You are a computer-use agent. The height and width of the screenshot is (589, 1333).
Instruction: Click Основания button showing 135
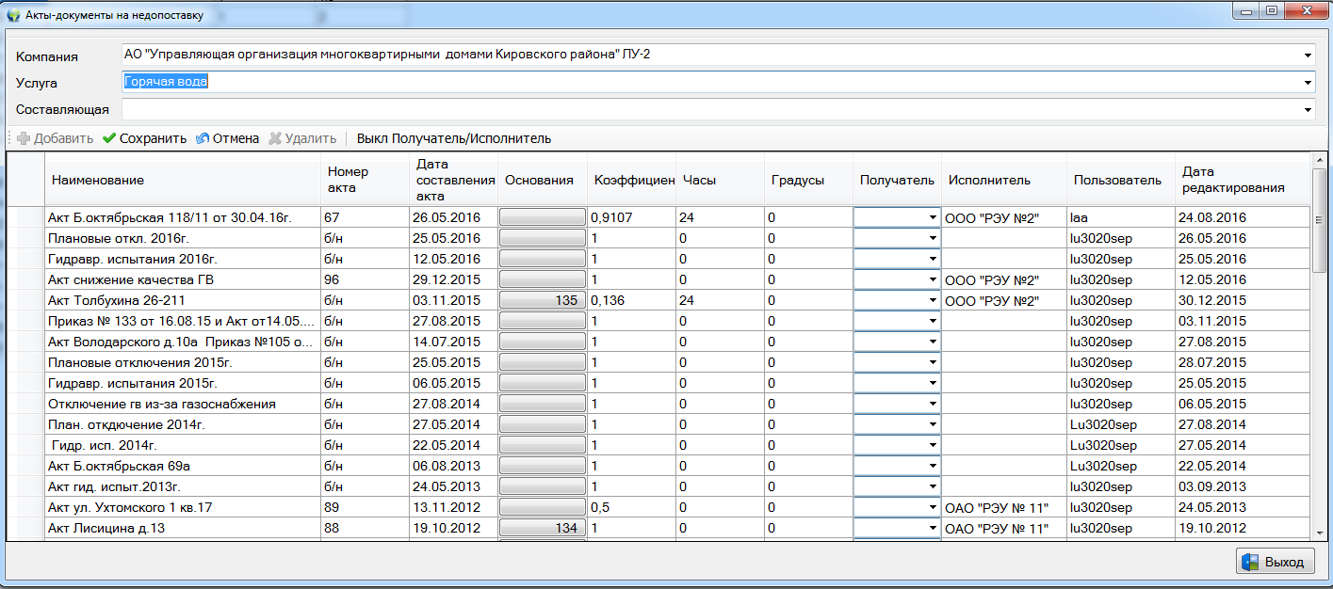coord(542,300)
